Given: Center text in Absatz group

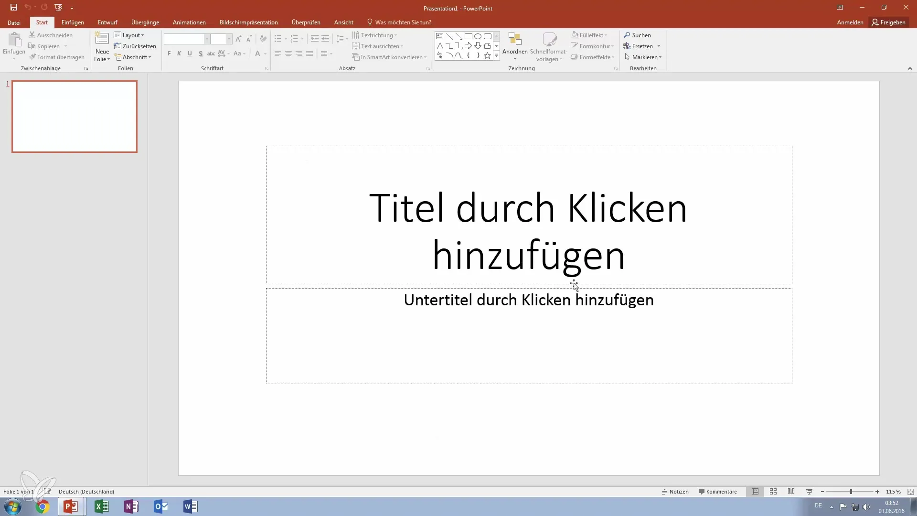Looking at the screenshot, I should (x=288, y=54).
